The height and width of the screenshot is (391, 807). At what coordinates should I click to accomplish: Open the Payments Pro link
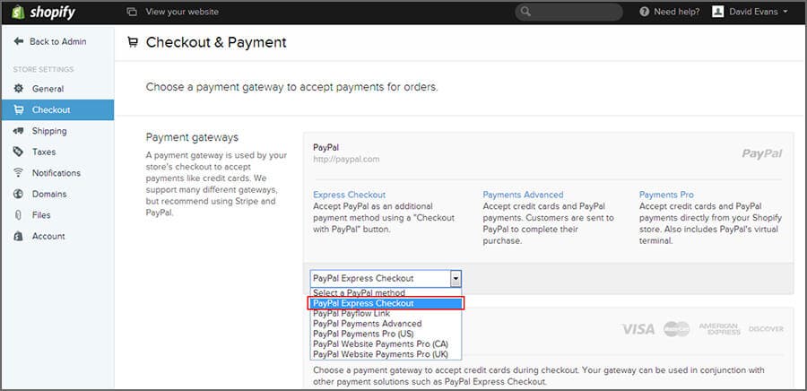click(x=666, y=195)
